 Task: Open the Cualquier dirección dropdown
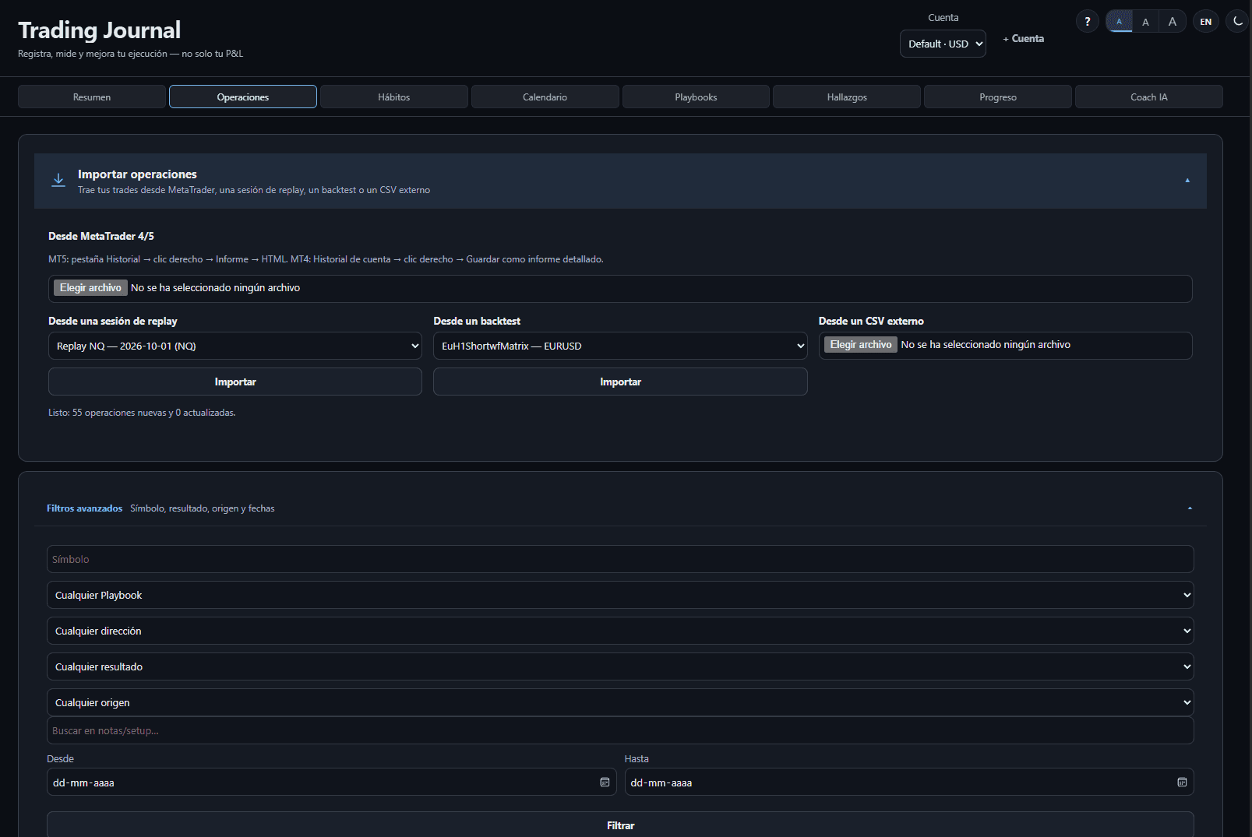pos(620,631)
